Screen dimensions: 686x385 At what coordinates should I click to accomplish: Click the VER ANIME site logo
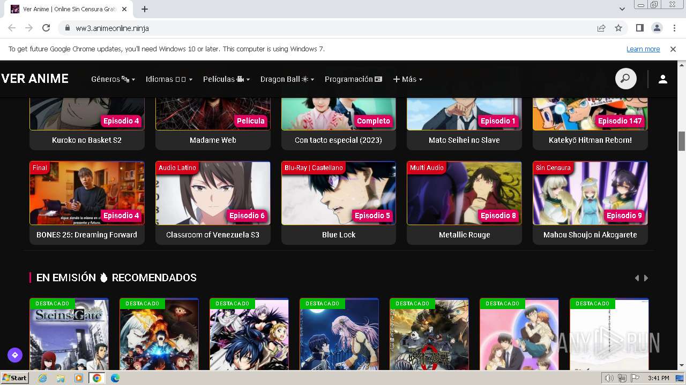(x=35, y=79)
